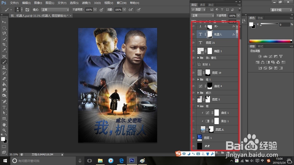Screen dimensions: 294x165
Task: Click the Windows Start button
Action: coord(5,161)
